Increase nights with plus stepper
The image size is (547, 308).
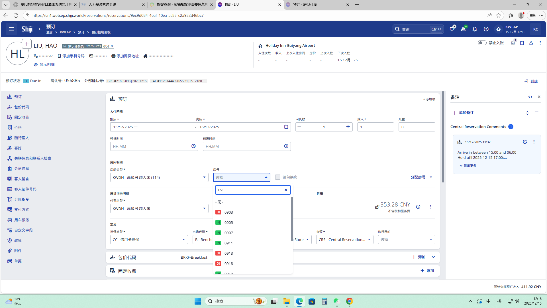click(x=348, y=127)
